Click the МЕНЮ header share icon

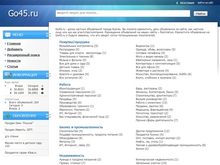point(48,35)
